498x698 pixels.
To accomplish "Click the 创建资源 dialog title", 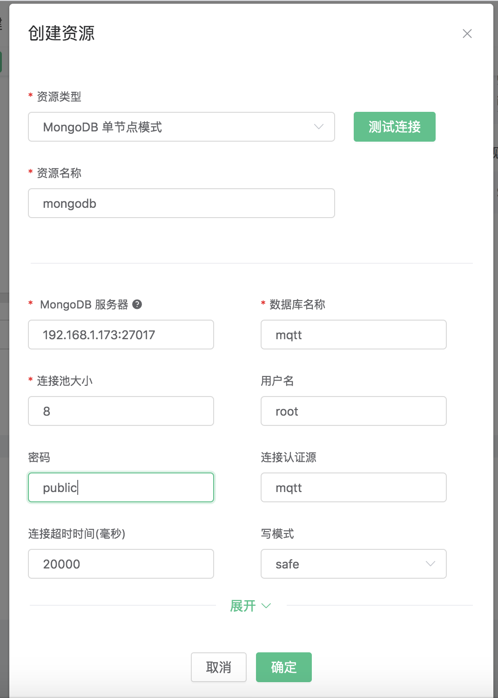I will click(x=61, y=34).
